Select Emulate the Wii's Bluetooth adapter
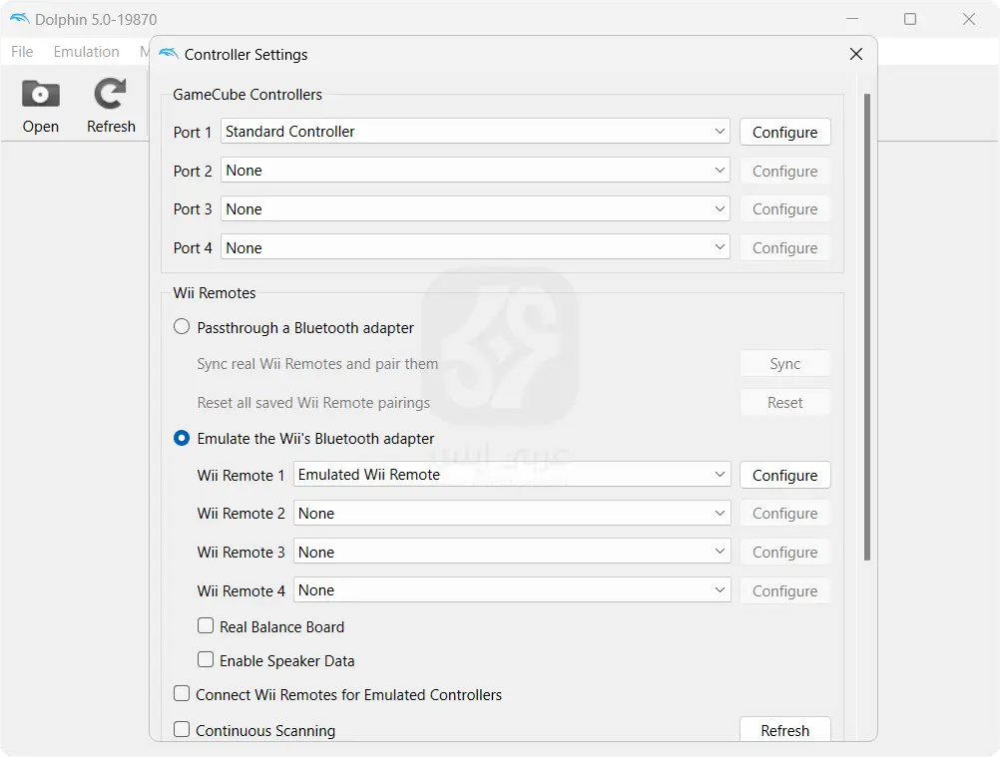 182,438
